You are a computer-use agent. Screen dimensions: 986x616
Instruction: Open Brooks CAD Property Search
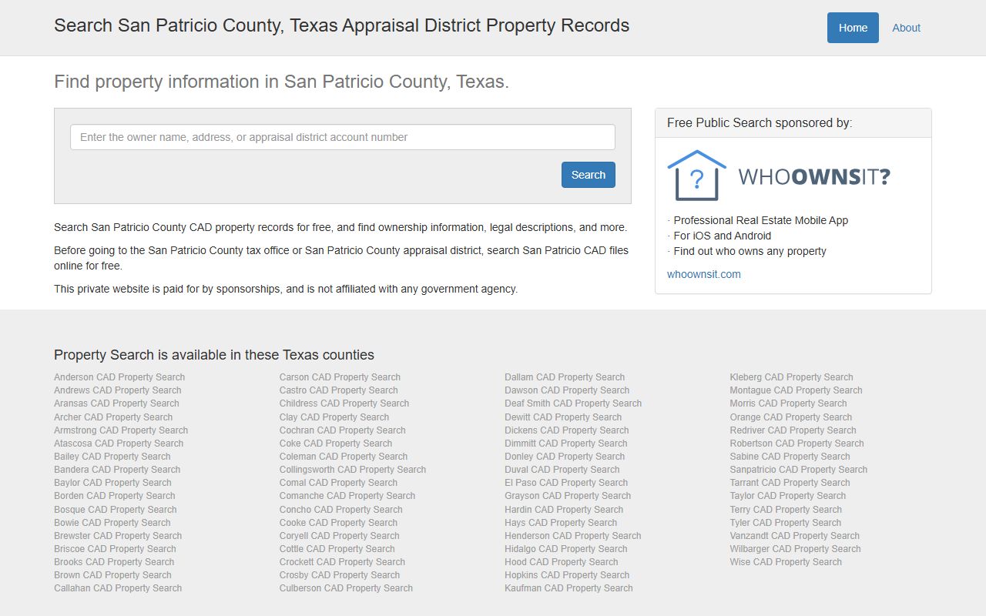click(x=114, y=562)
